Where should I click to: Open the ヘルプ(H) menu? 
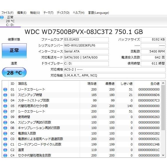click(x=78, y=13)
